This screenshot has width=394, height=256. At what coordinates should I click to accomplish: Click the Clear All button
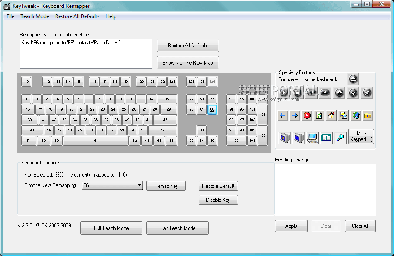point(360,226)
